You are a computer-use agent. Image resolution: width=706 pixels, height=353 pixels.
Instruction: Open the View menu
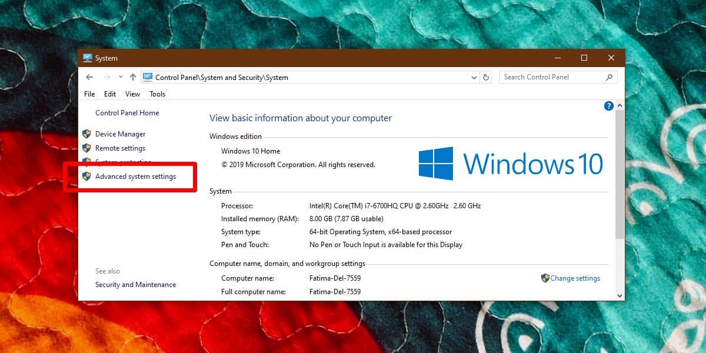[132, 94]
